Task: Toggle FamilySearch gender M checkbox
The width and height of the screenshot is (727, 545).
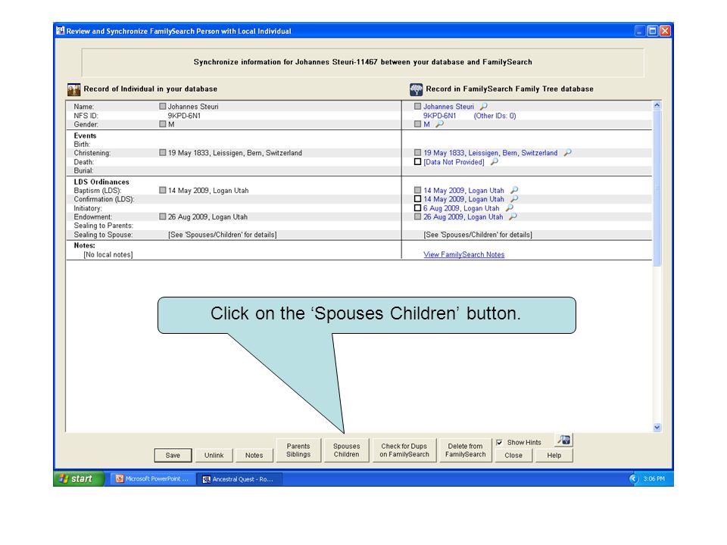Action: pyautogui.click(x=417, y=123)
